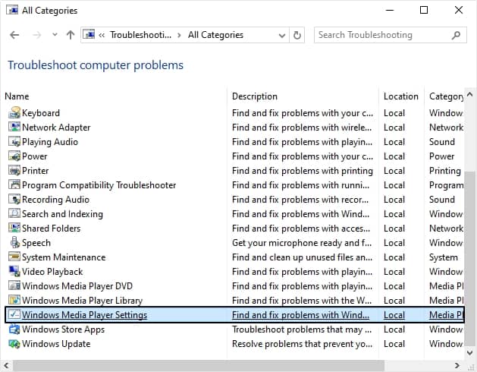Click the Shared Folders icon

(14, 229)
